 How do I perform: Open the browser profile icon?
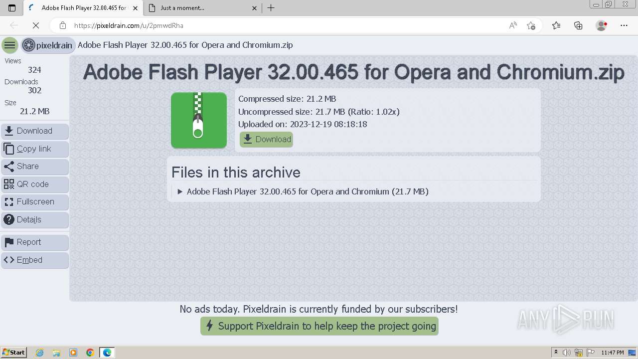tap(601, 25)
